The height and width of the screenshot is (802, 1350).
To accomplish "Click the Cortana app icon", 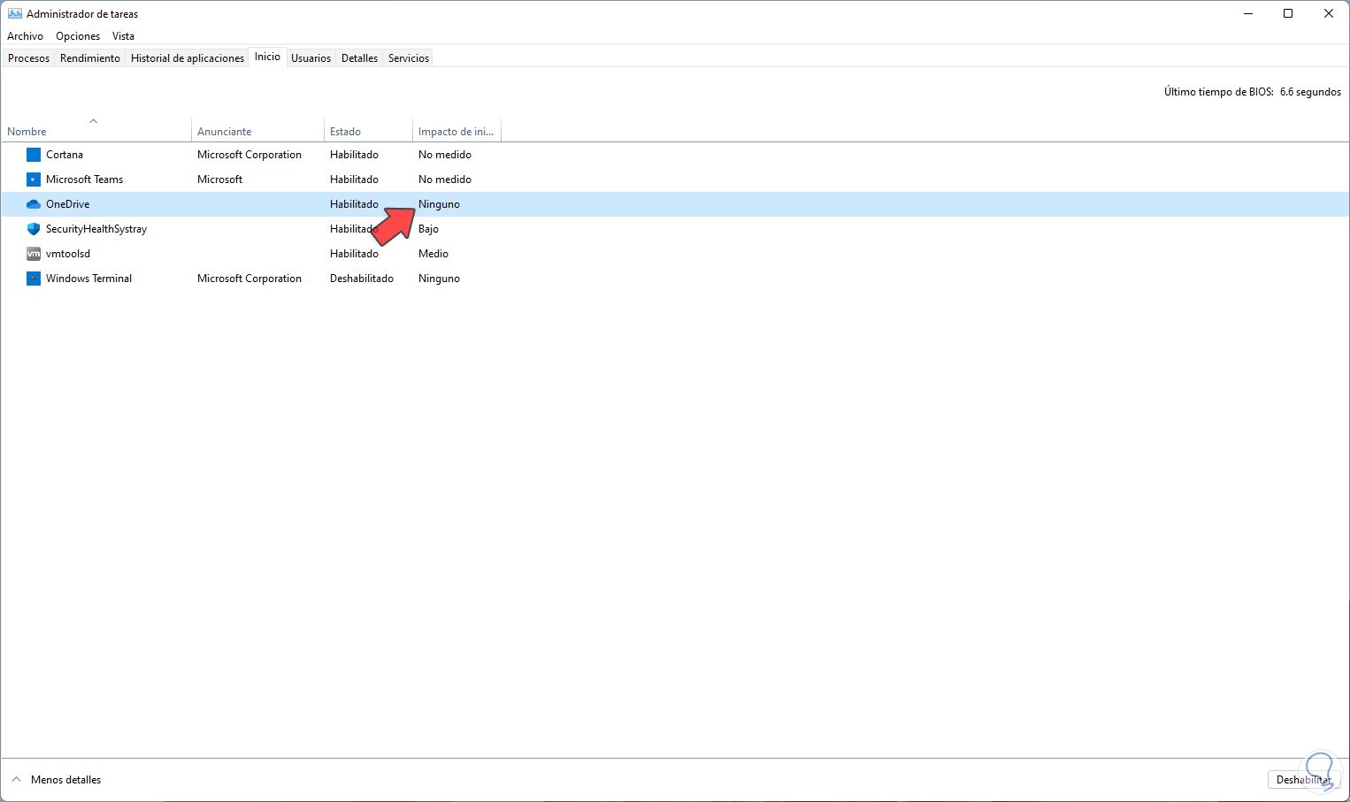I will coord(34,155).
